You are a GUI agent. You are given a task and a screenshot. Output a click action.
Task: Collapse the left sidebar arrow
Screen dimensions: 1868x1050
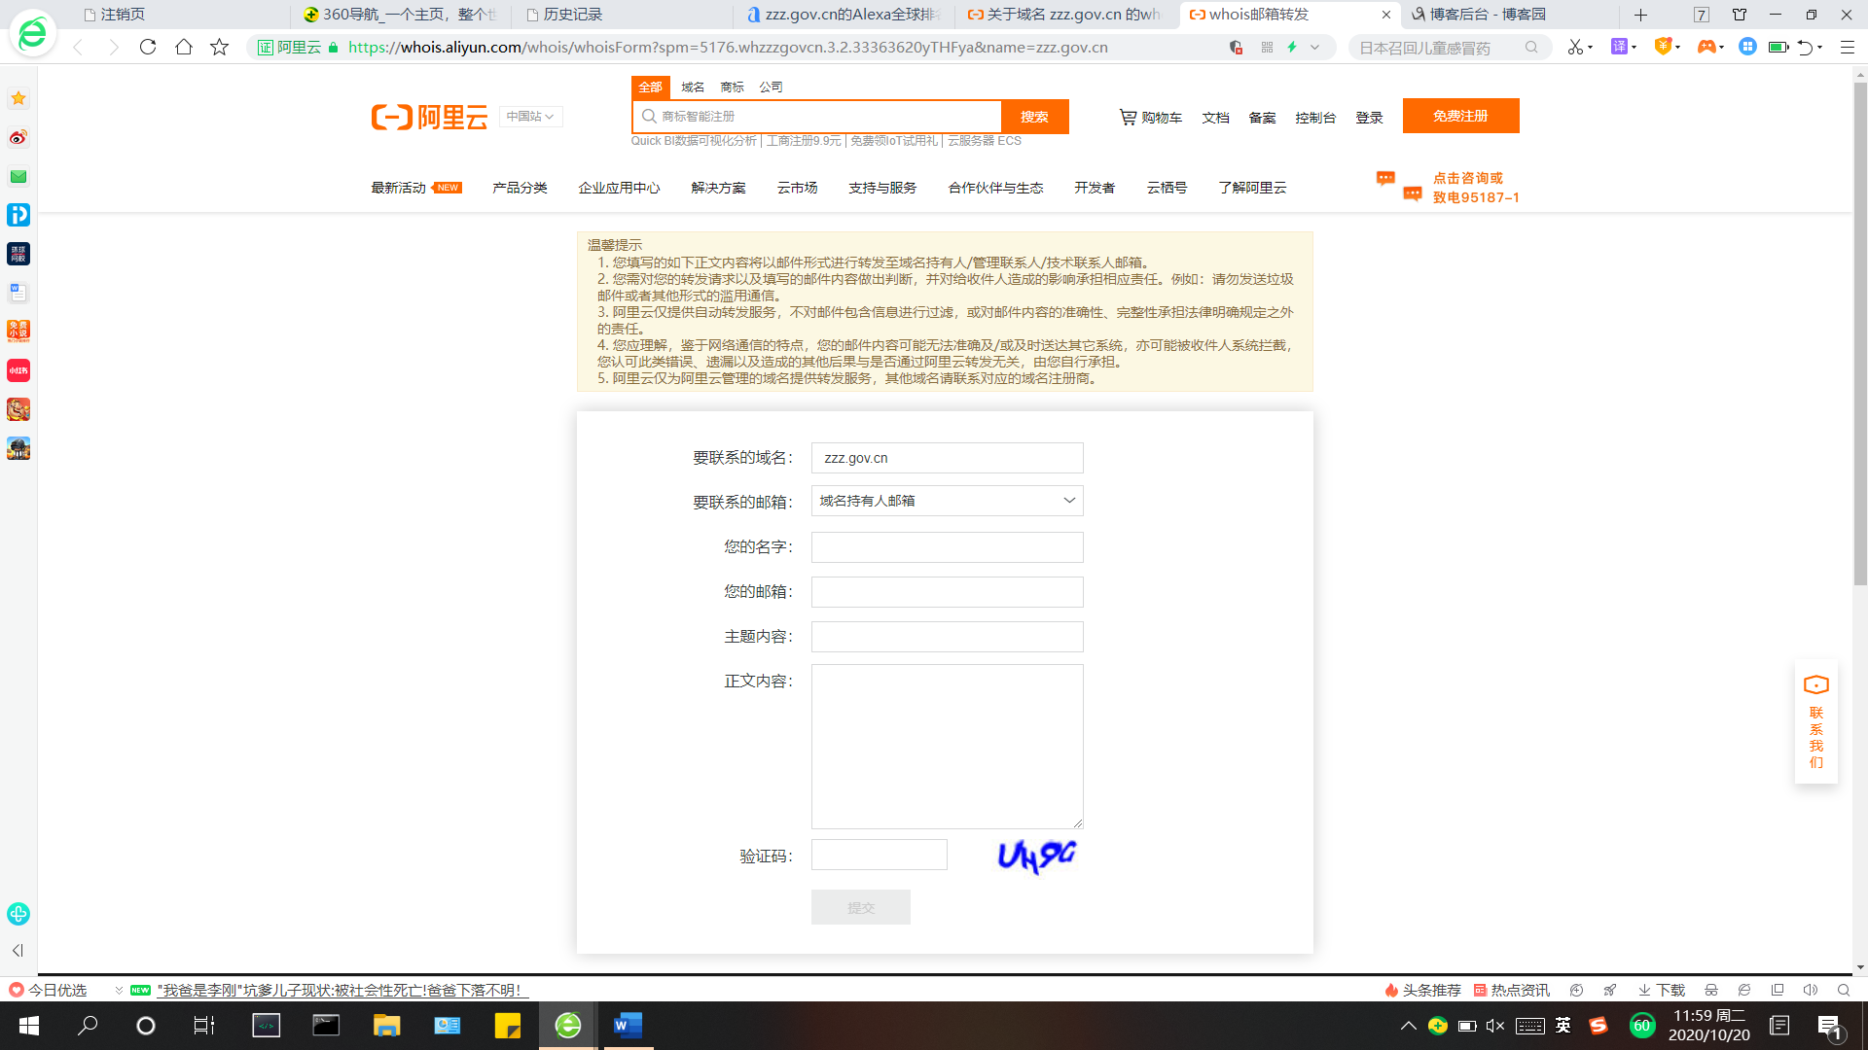(18, 950)
